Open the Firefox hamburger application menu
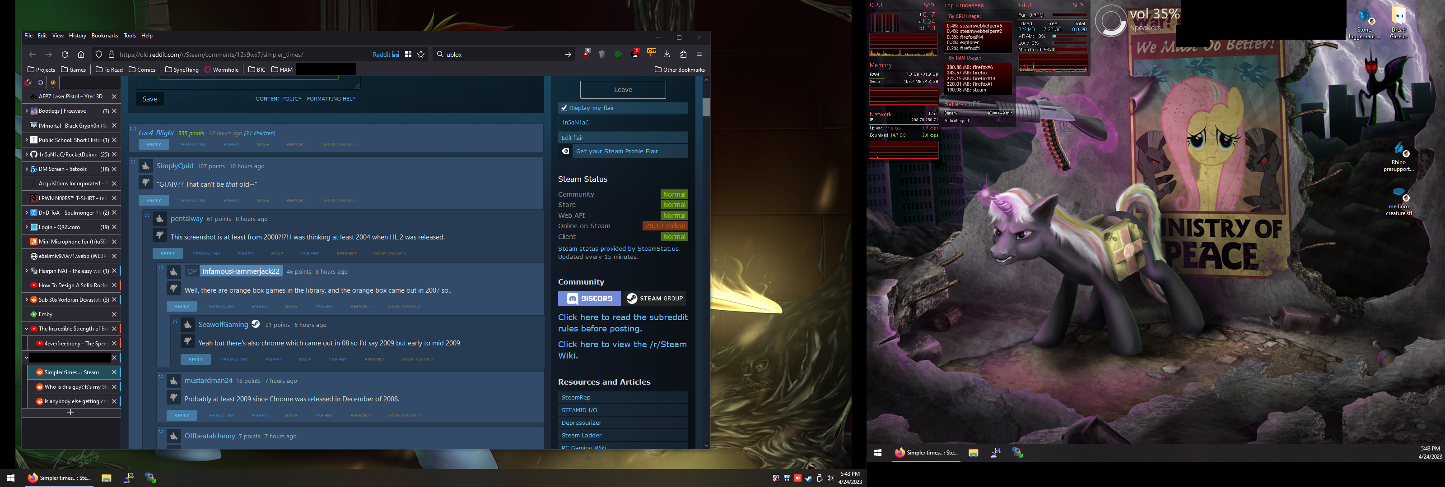 [699, 55]
